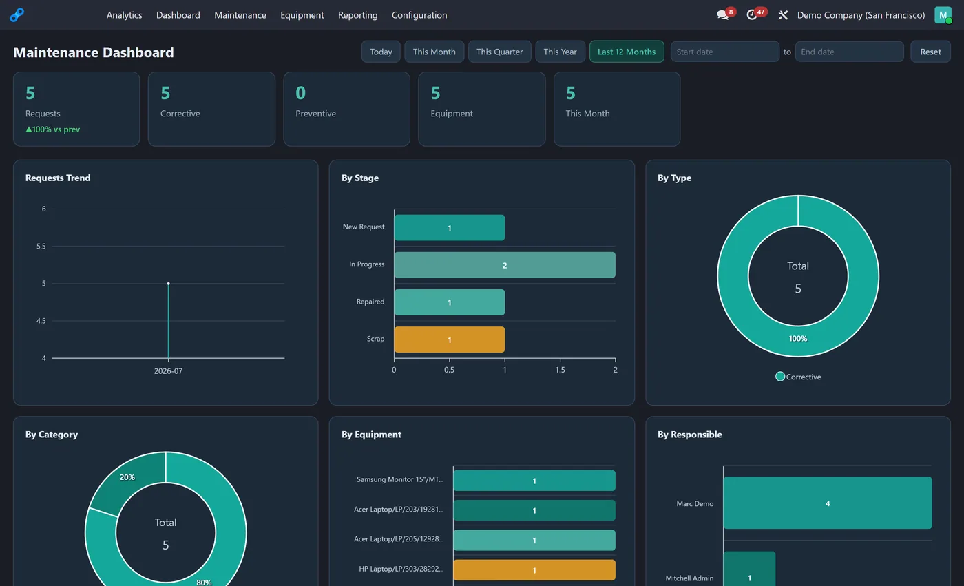Image resolution: width=964 pixels, height=586 pixels.
Task: Open the Configuration menu
Action: pyautogui.click(x=419, y=15)
